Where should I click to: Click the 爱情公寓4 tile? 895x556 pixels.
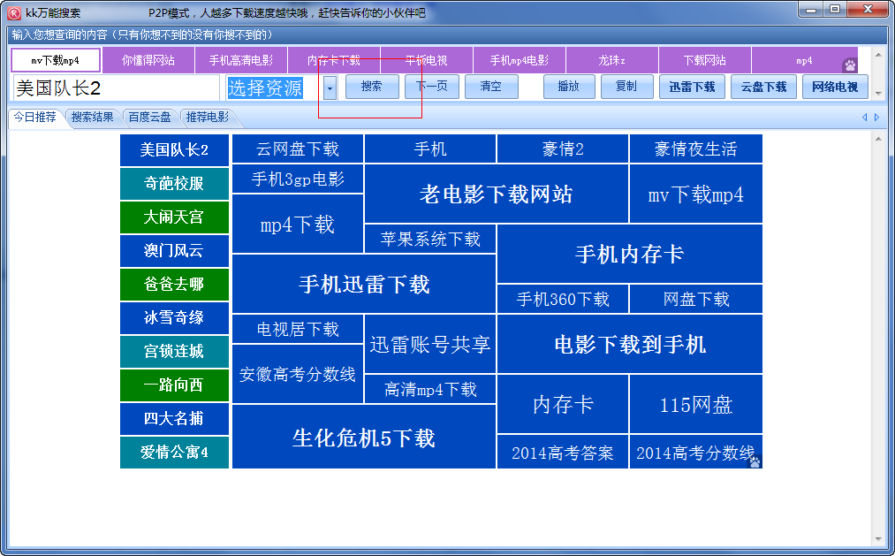click(x=174, y=452)
